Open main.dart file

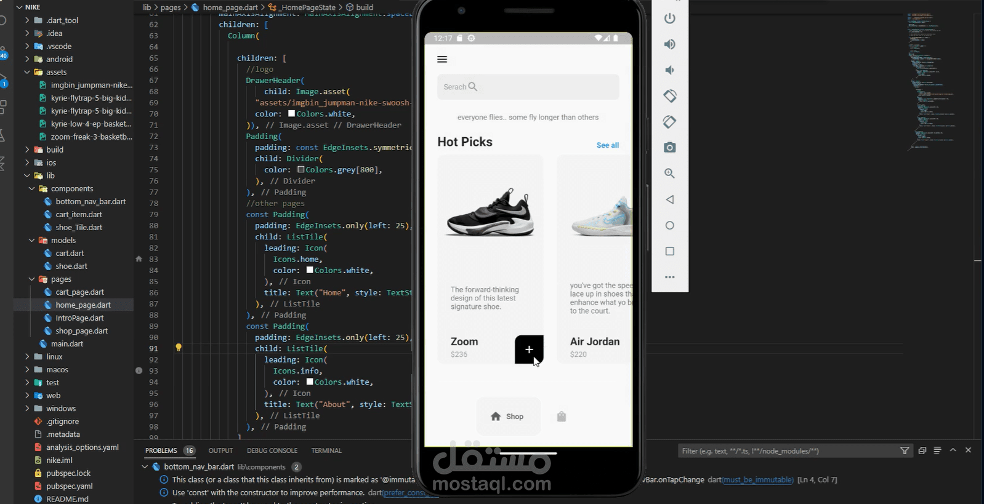67,343
